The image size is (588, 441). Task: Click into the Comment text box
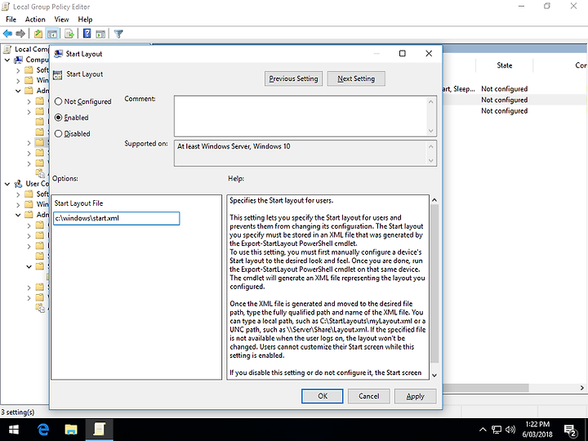pyautogui.click(x=301, y=116)
